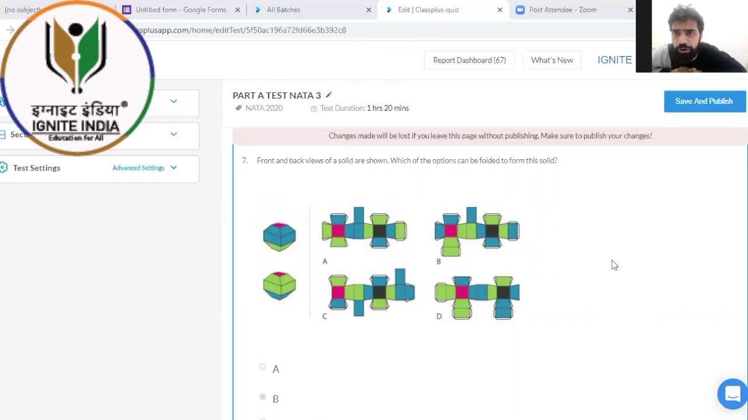Click the net diagram option B image
The height and width of the screenshot is (420, 748).
(477, 232)
